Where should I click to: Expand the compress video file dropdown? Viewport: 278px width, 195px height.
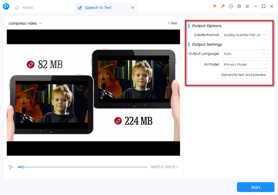point(25,23)
